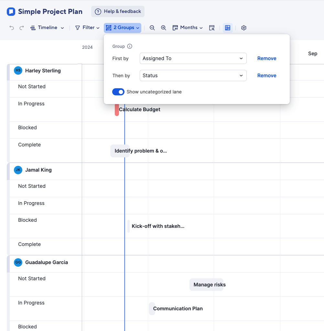Open the Timeline view menu

[x=47, y=28]
